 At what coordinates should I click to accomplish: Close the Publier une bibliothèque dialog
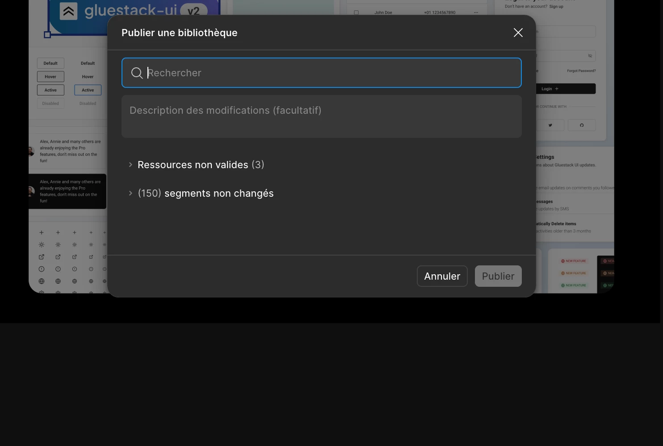(518, 33)
